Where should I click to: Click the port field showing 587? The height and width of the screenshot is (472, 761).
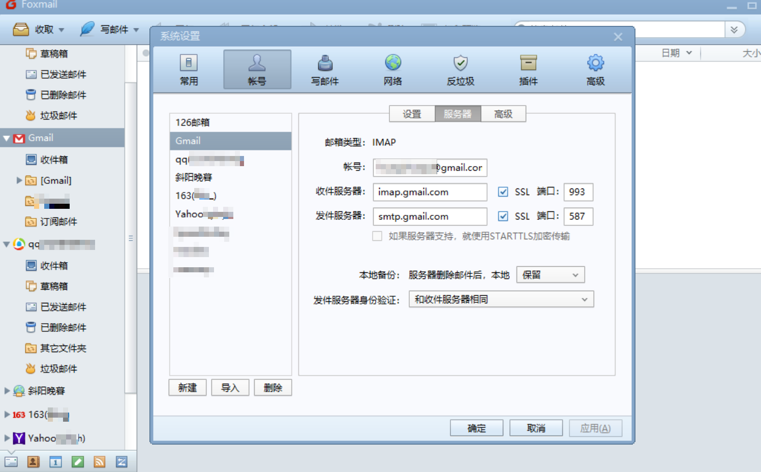[x=579, y=216]
